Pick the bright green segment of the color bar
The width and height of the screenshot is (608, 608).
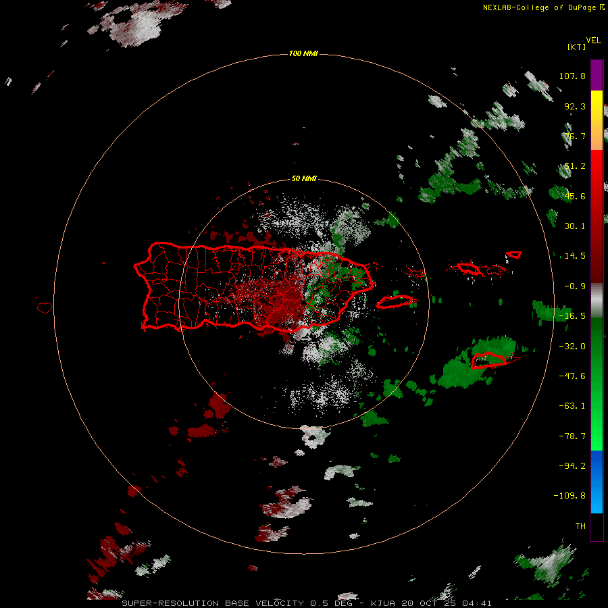597,426
